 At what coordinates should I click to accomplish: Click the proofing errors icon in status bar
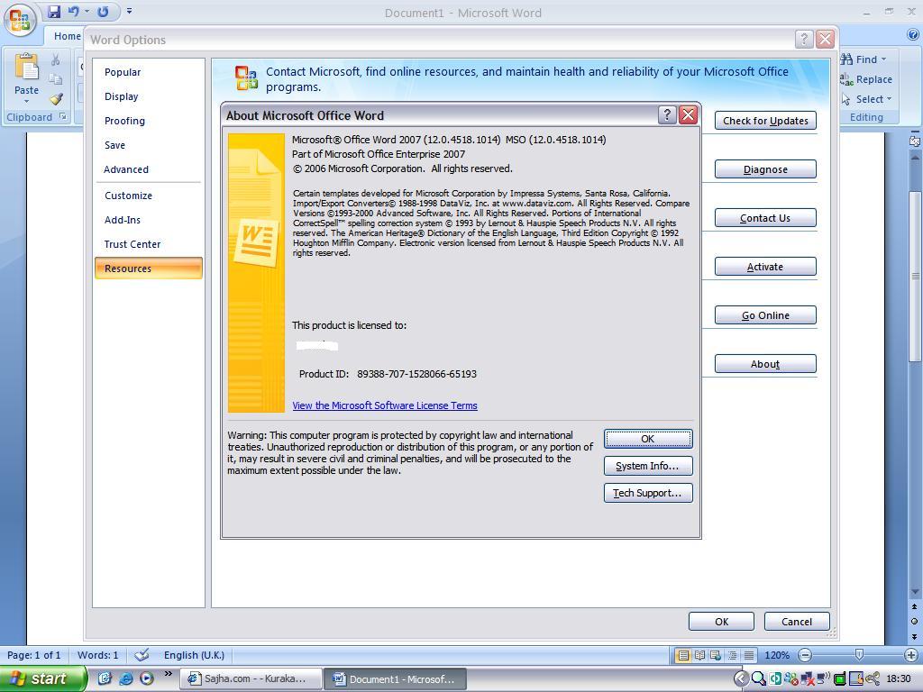tap(142, 655)
